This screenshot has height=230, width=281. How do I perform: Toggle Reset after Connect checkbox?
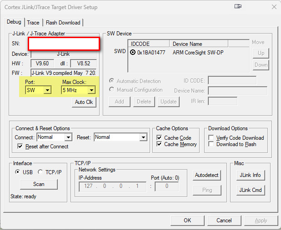pyautogui.click(x=20, y=147)
